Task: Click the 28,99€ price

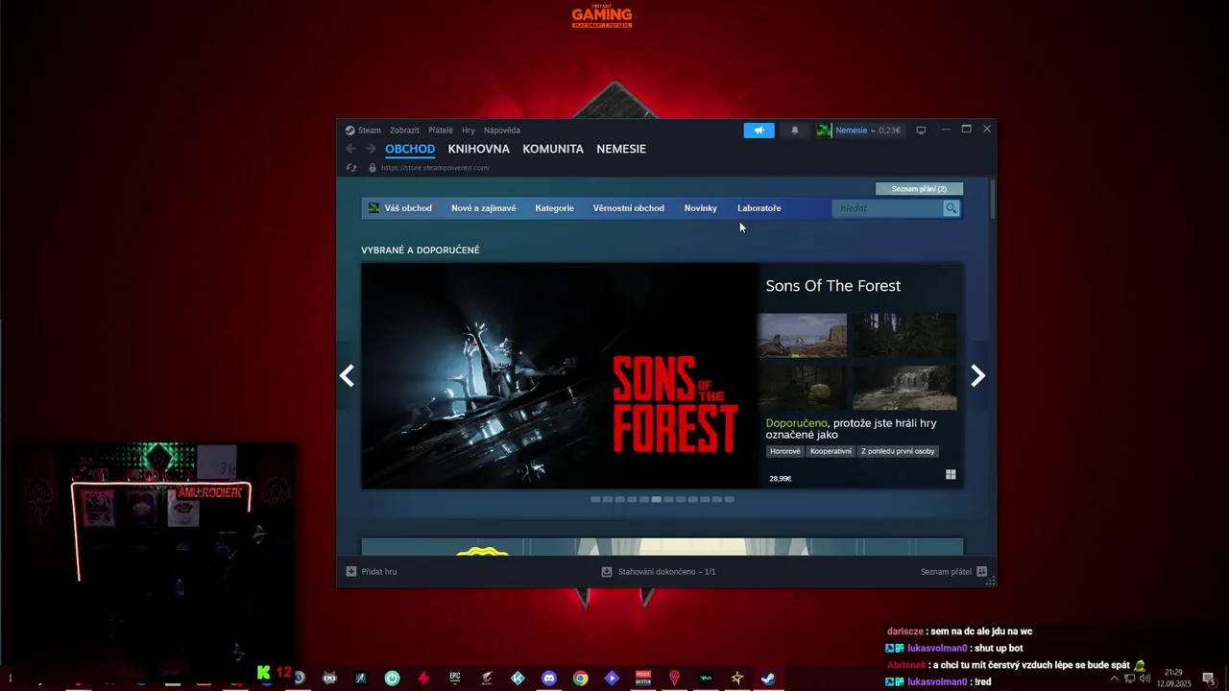Action: click(781, 478)
